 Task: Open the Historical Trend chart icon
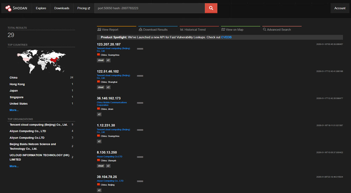[x=182, y=30]
